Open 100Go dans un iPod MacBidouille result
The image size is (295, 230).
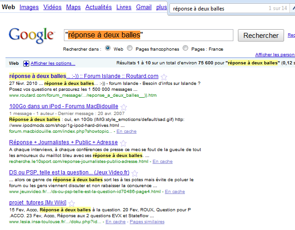(63, 106)
